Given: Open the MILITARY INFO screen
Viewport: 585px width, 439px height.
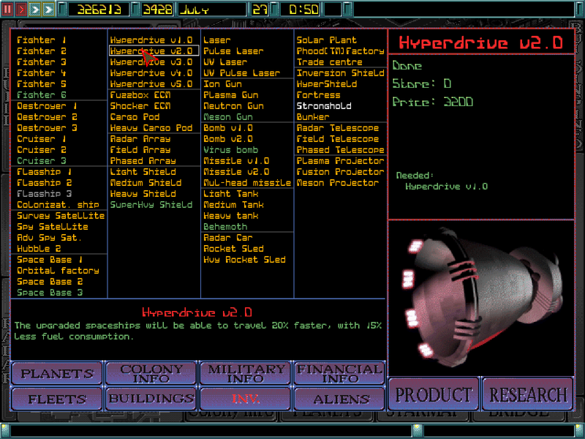Looking at the screenshot, I should (x=246, y=373).
